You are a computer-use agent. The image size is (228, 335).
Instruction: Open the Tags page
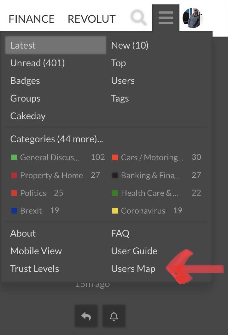click(120, 98)
